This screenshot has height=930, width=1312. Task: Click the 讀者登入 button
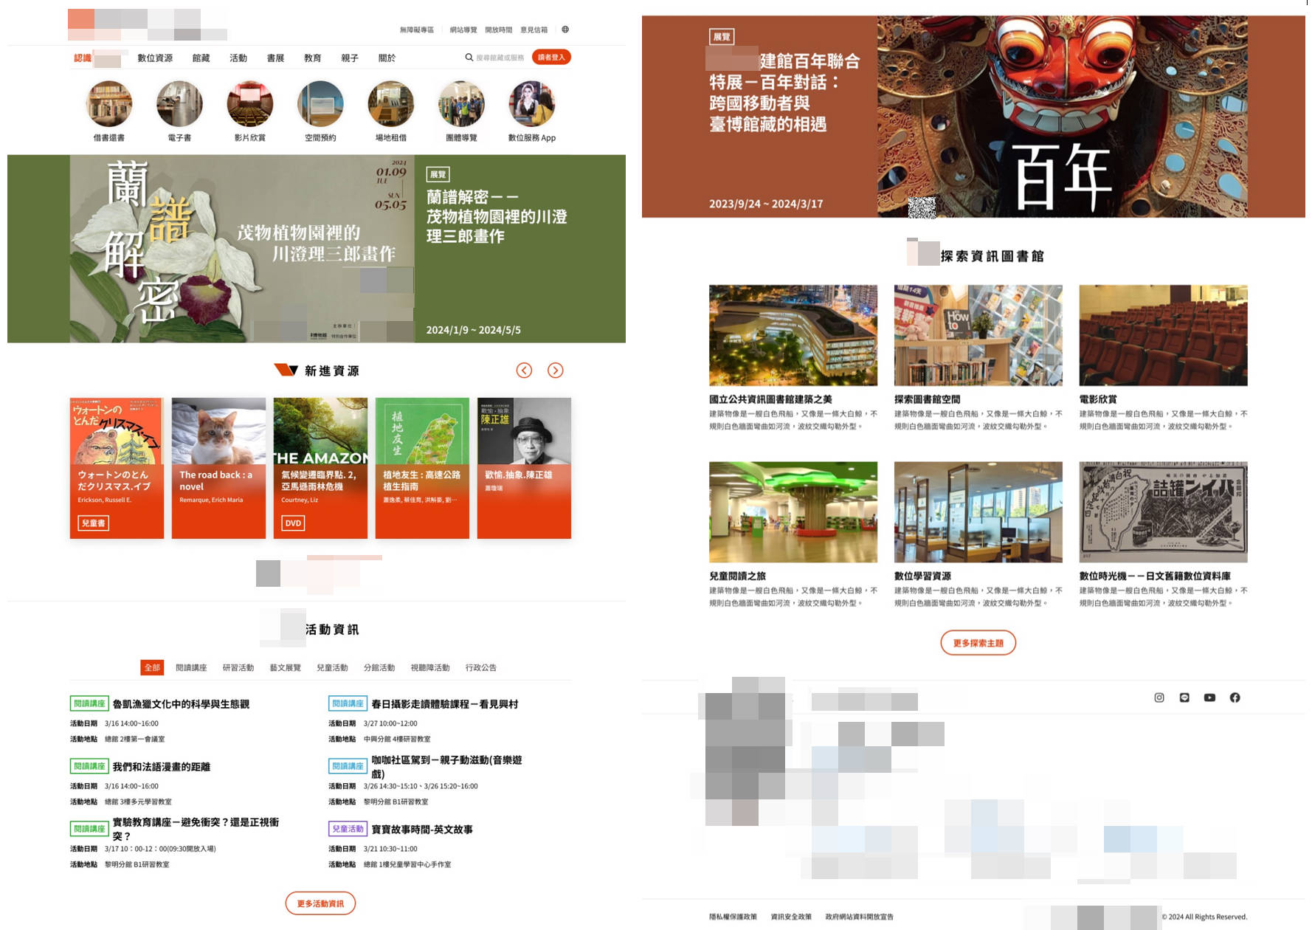[x=551, y=57]
